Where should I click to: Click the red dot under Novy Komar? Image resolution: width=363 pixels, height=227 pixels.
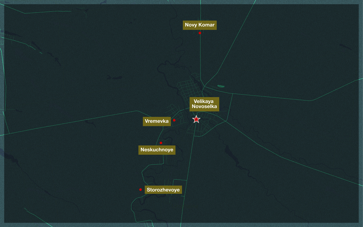(200, 33)
